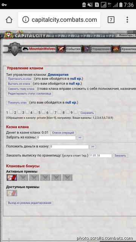Open the События tab
136x242 pixels.
[x=73, y=49]
